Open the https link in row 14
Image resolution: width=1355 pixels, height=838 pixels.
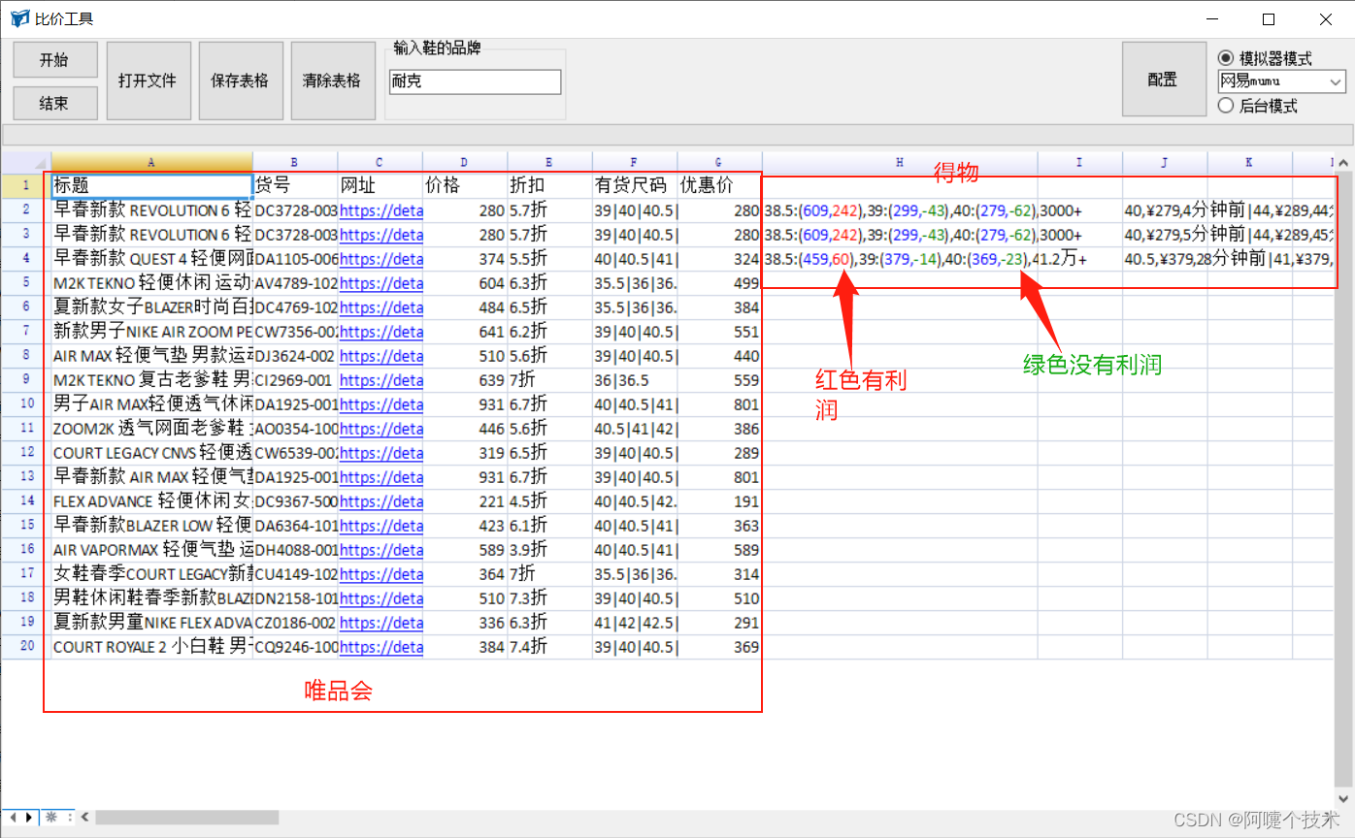tap(380, 501)
